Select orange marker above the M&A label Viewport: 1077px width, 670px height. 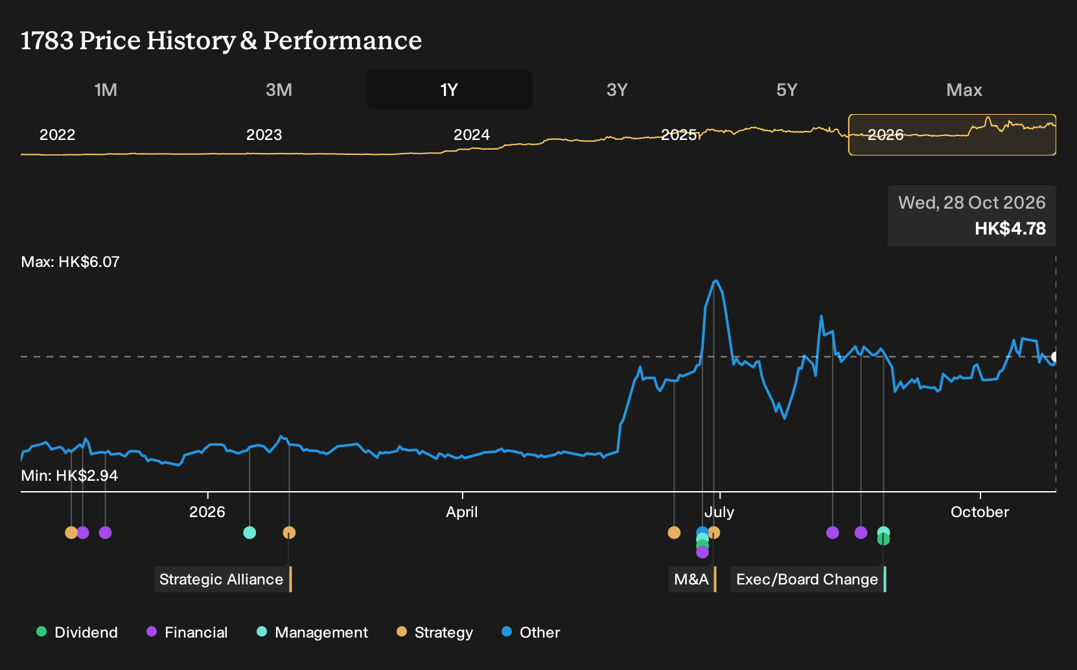pyautogui.click(x=714, y=533)
